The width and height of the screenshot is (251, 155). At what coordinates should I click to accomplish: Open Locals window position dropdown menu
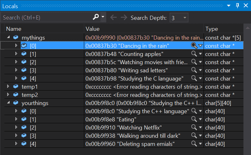229,6
